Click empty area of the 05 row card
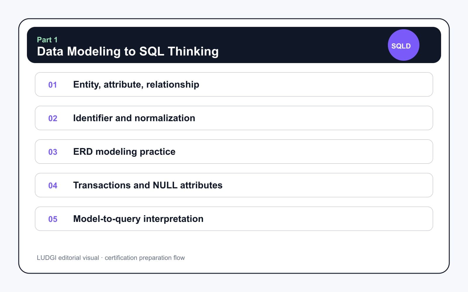Image resolution: width=468 pixels, height=292 pixels. pyautogui.click(x=318, y=219)
